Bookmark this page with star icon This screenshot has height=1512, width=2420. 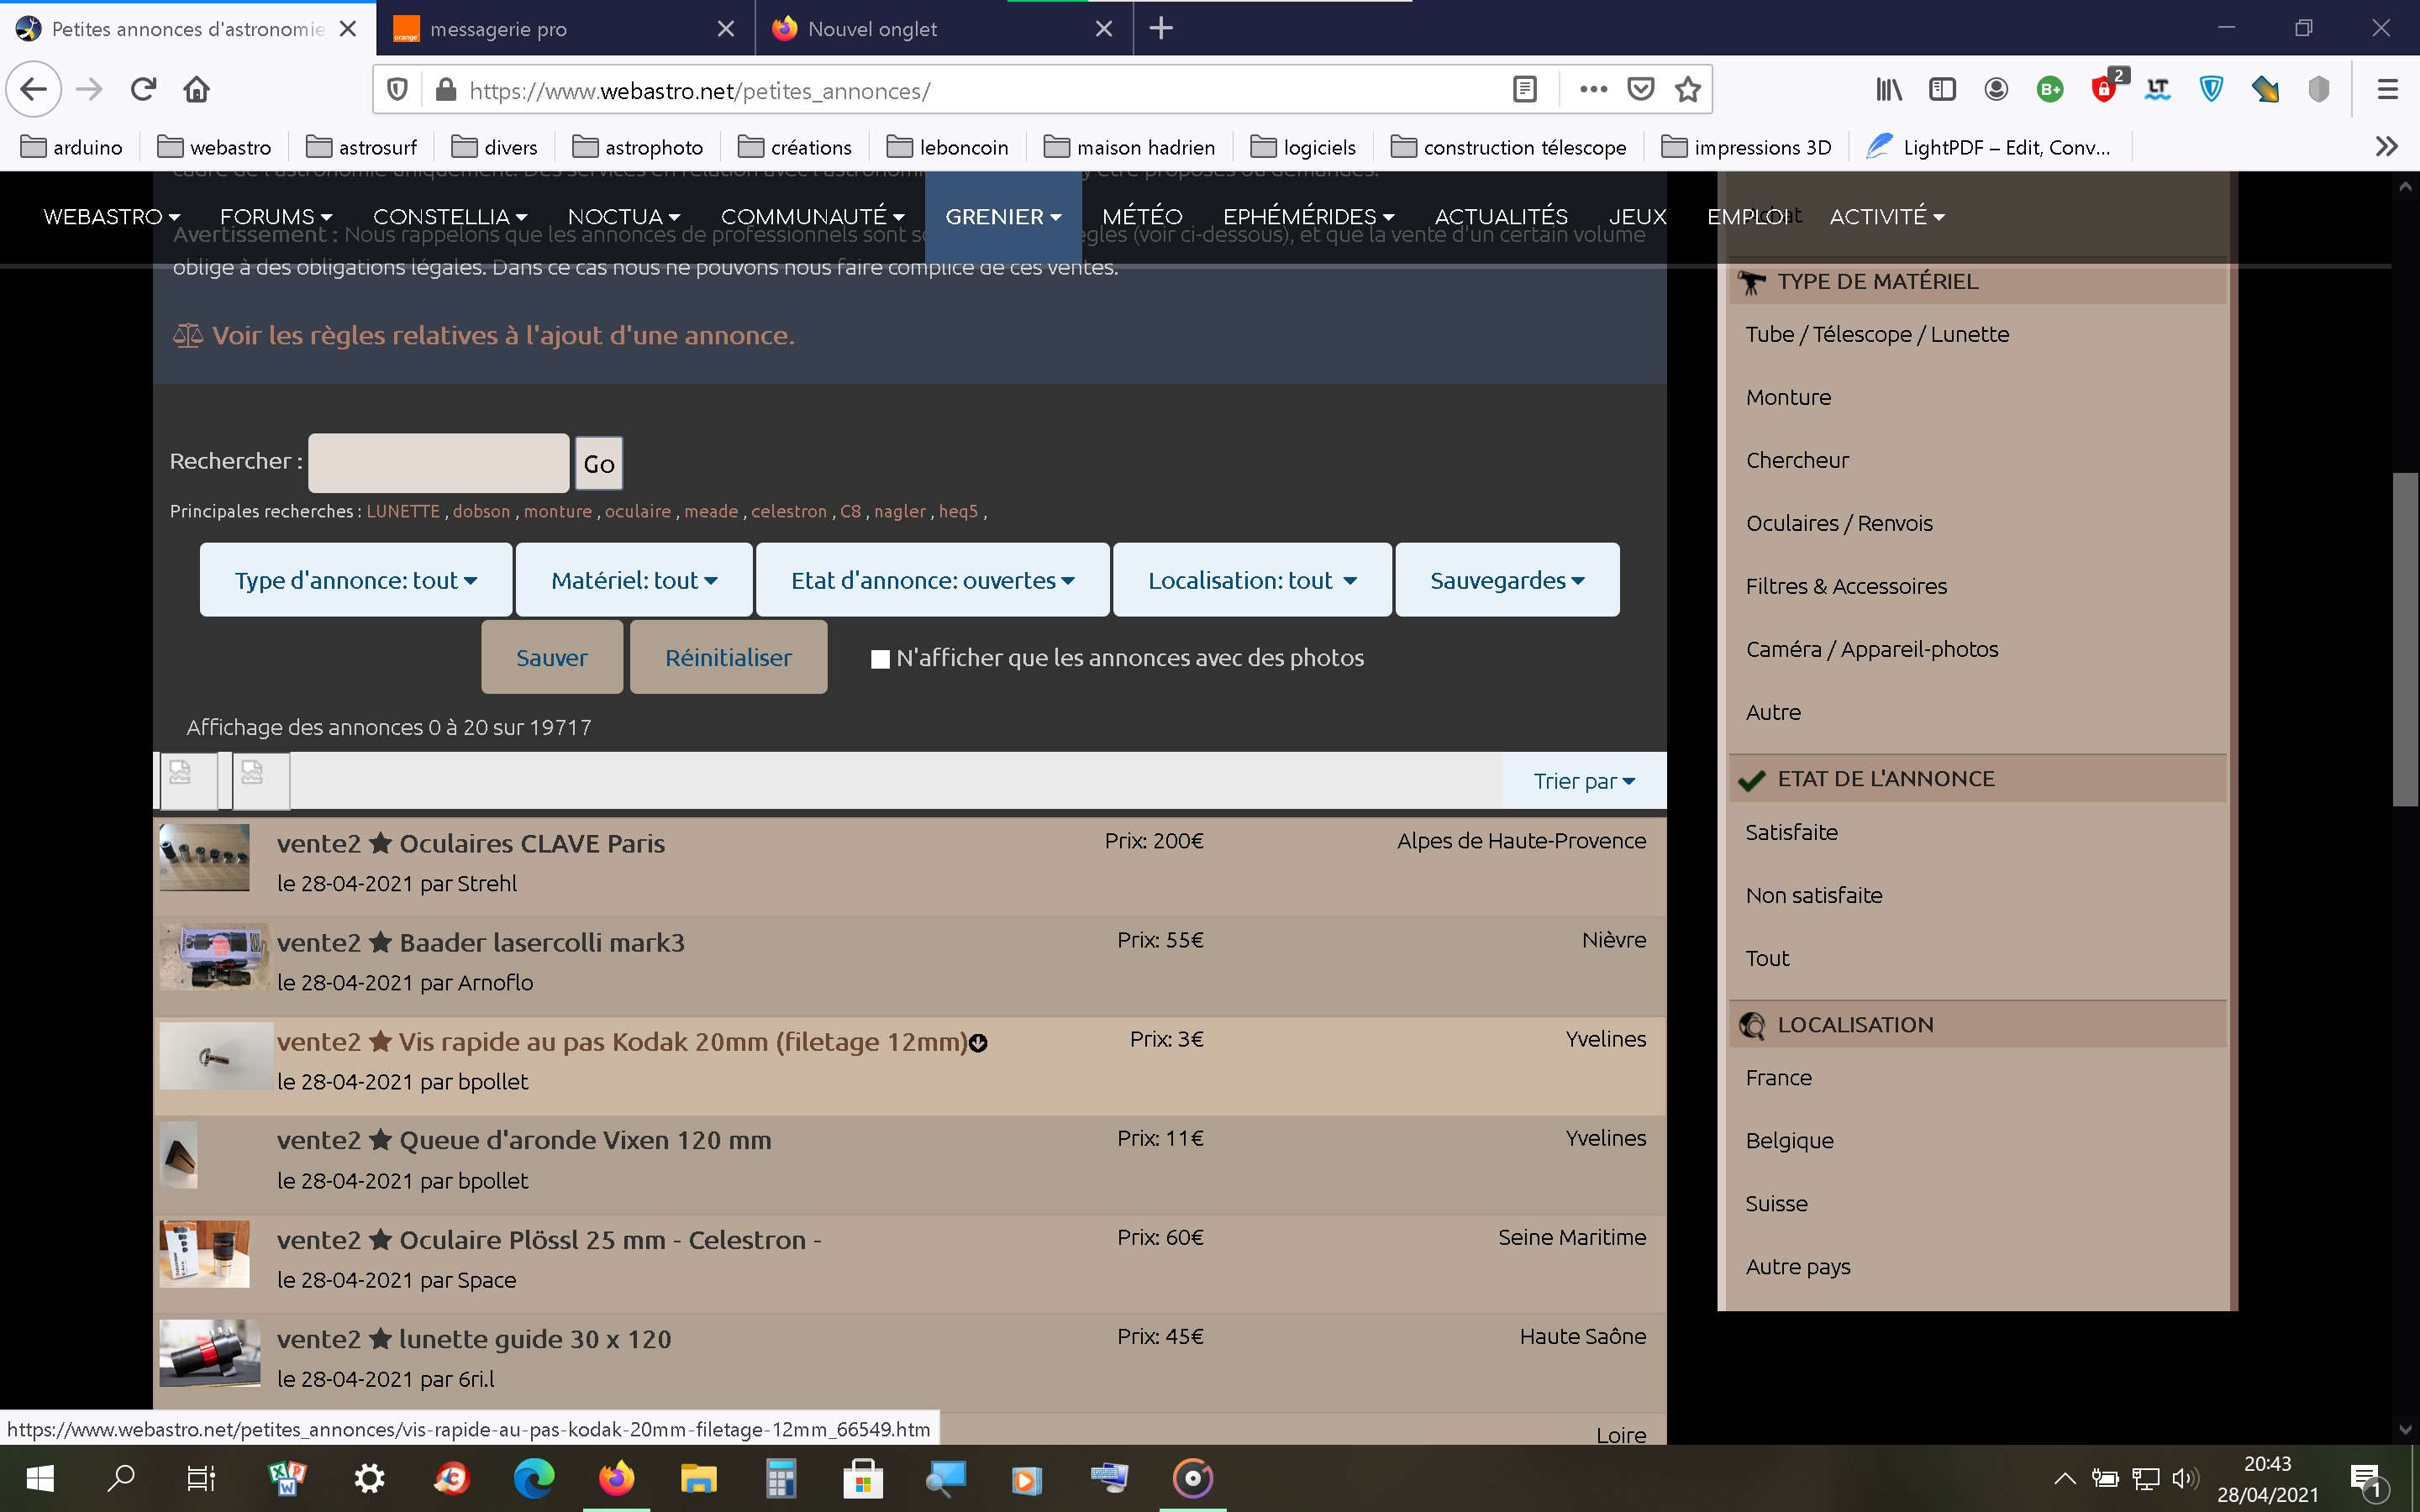(x=1688, y=90)
